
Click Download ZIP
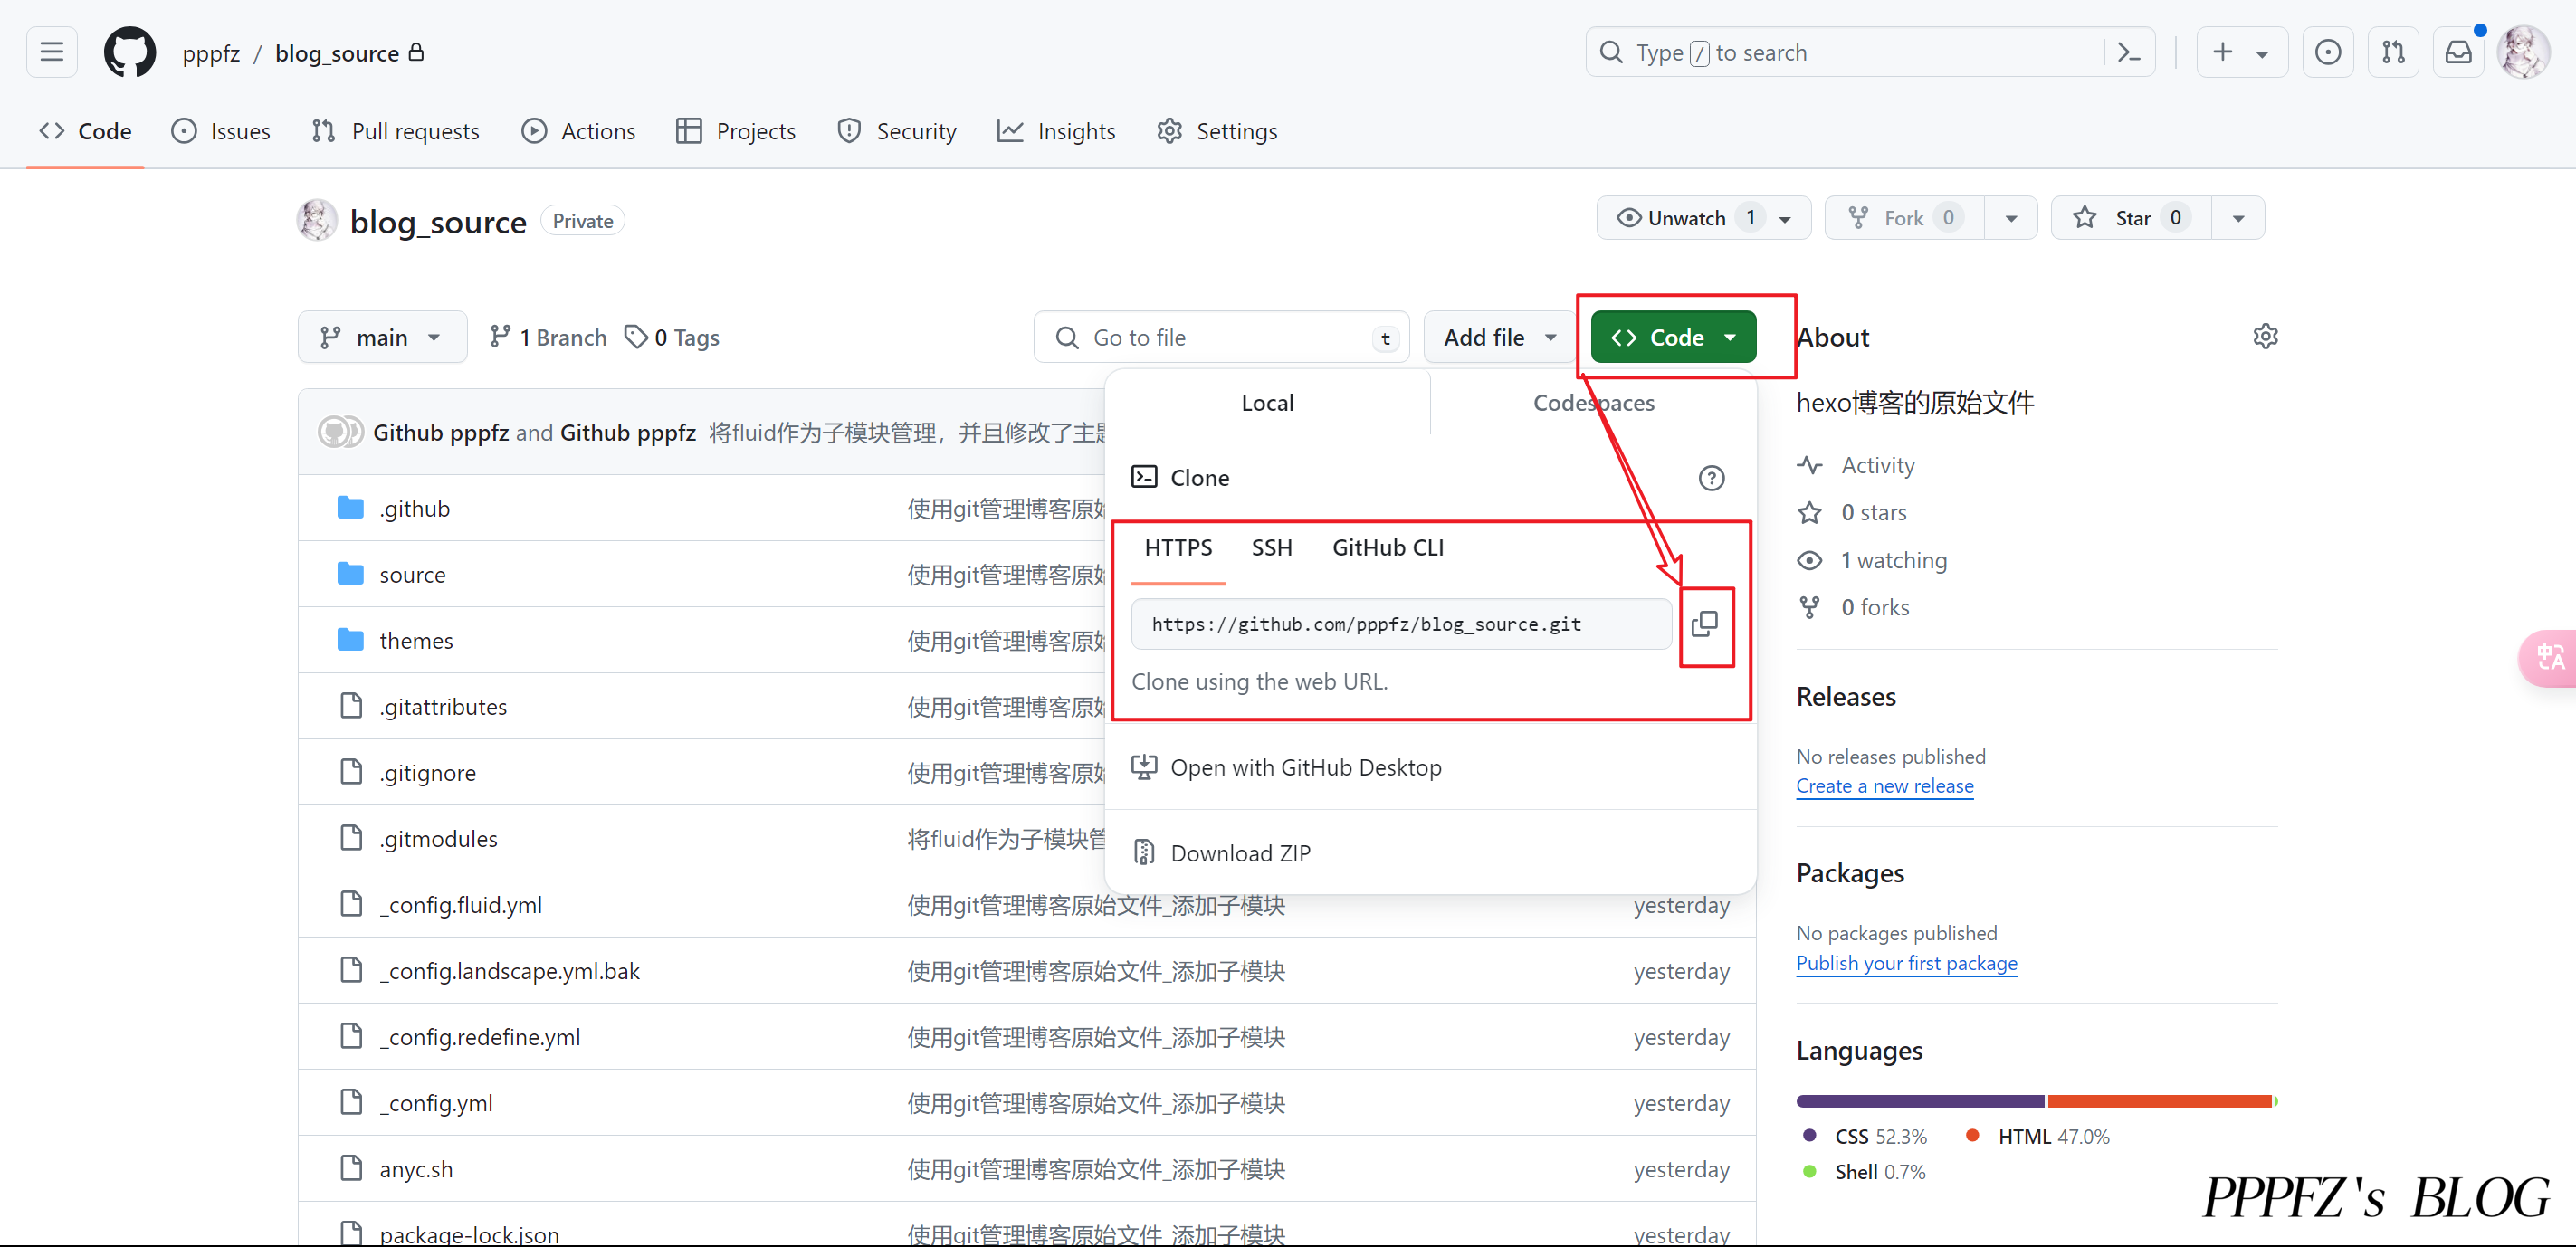click(1240, 853)
